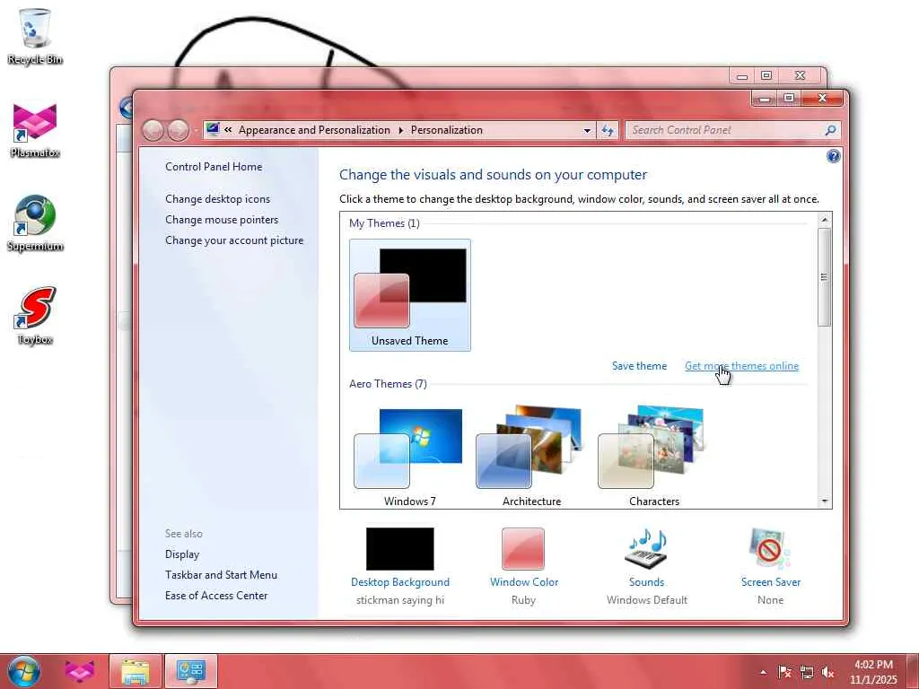The width and height of the screenshot is (919, 689).
Task: Open the Recycle Bin desktop icon
Action: [x=35, y=36]
